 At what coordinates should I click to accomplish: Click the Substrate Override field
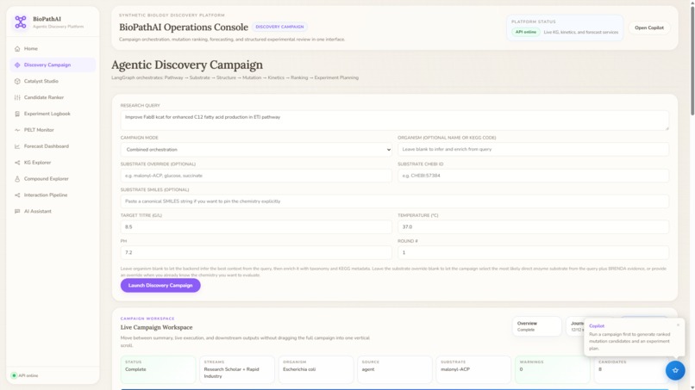point(256,176)
